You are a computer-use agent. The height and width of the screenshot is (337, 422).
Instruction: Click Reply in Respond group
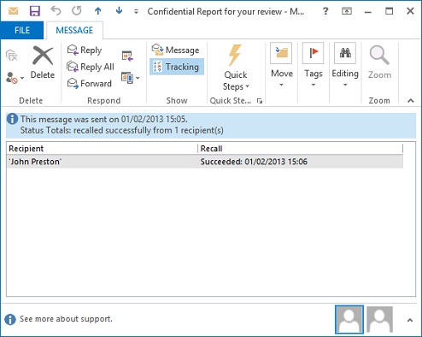pos(85,50)
